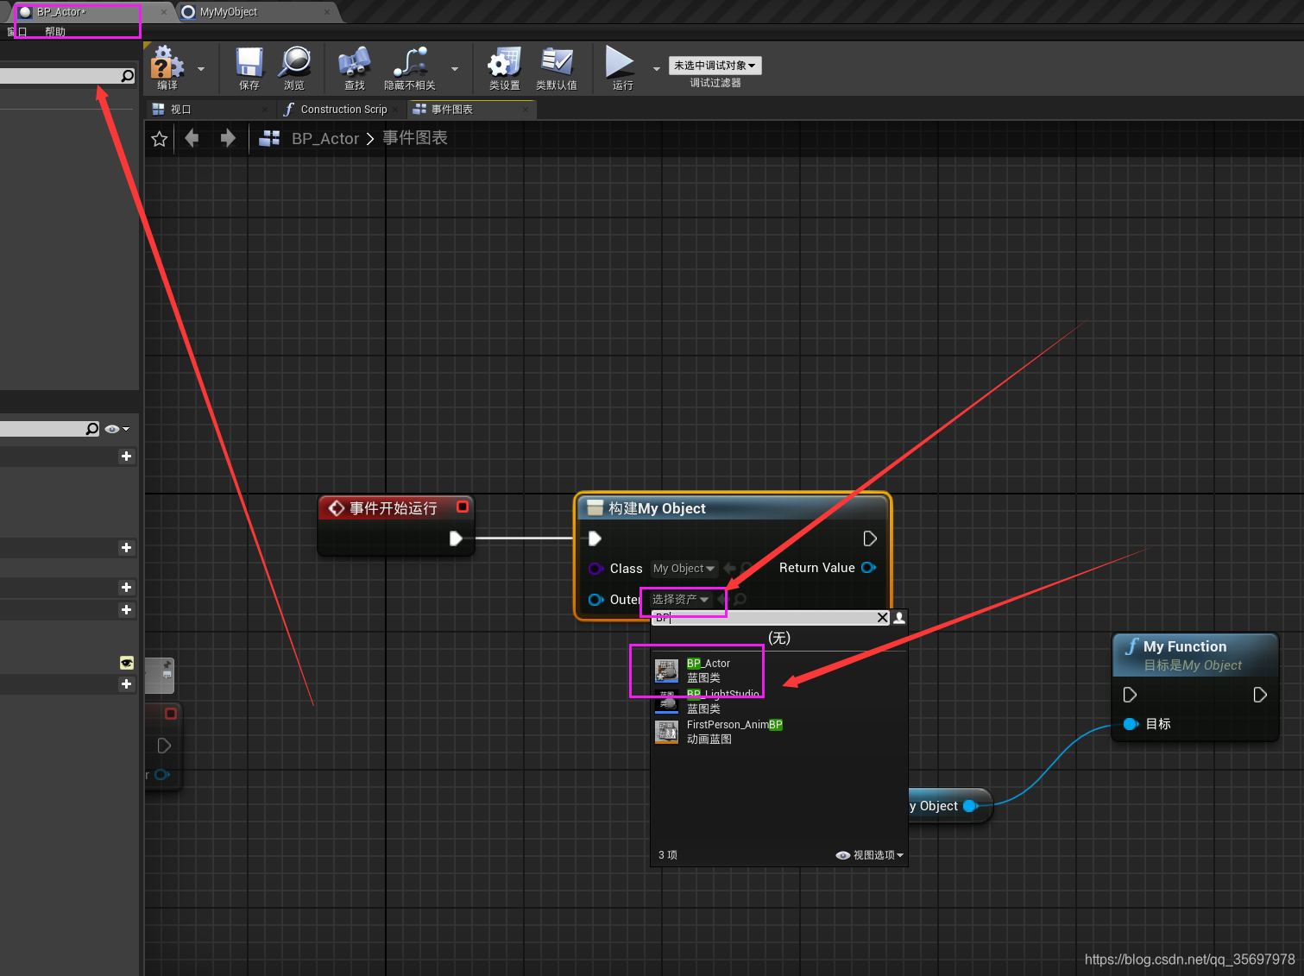Click the favorite star in graph header
The image size is (1304, 976).
click(x=160, y=139)
